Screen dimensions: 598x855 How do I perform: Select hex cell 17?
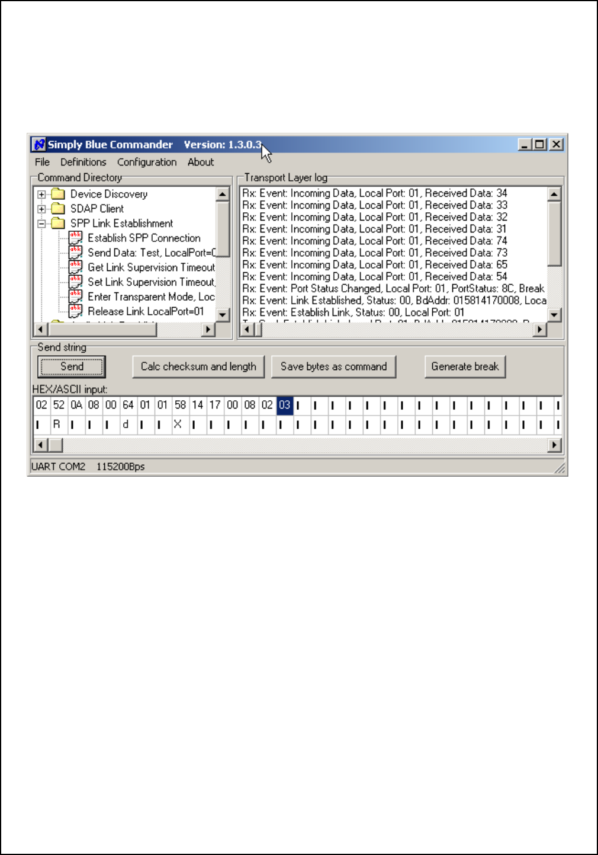215,406
